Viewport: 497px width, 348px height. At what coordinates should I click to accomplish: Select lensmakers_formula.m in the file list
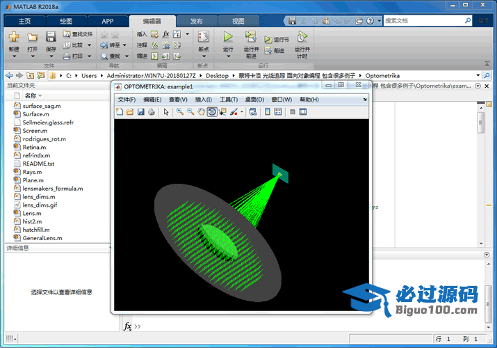pyautogui.click(x=53, y=189)
